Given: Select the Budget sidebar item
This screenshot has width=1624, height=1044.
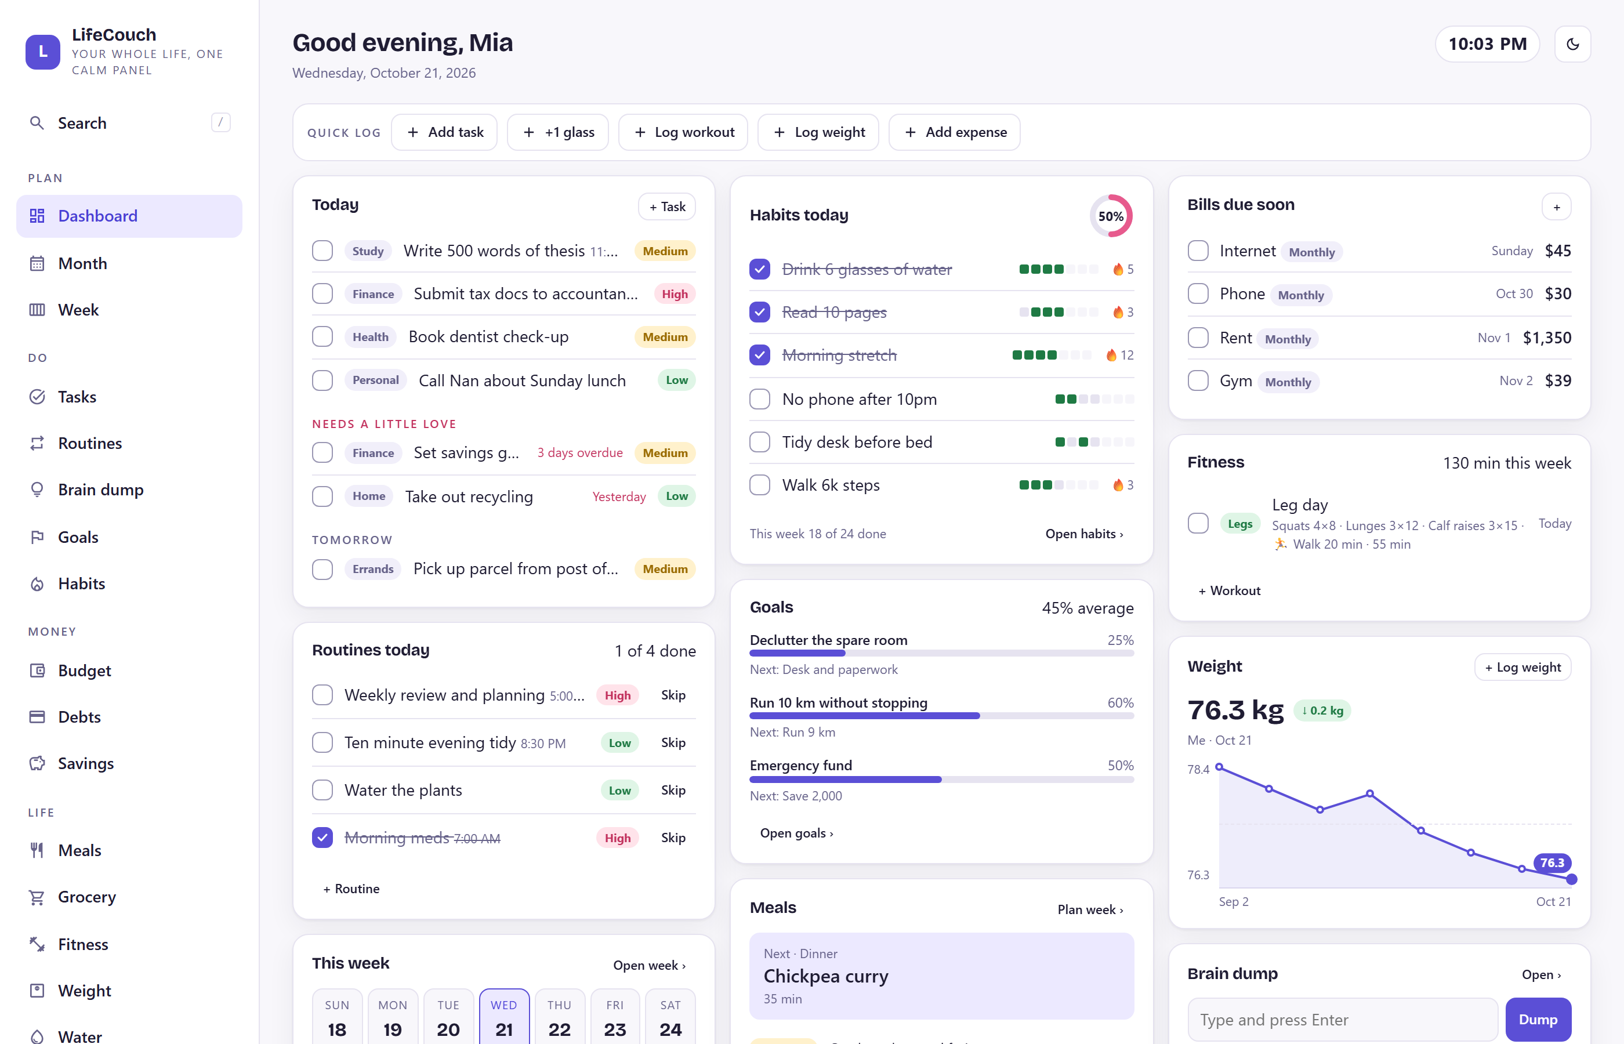Looking at the screenshot, I should click(129, 670).
